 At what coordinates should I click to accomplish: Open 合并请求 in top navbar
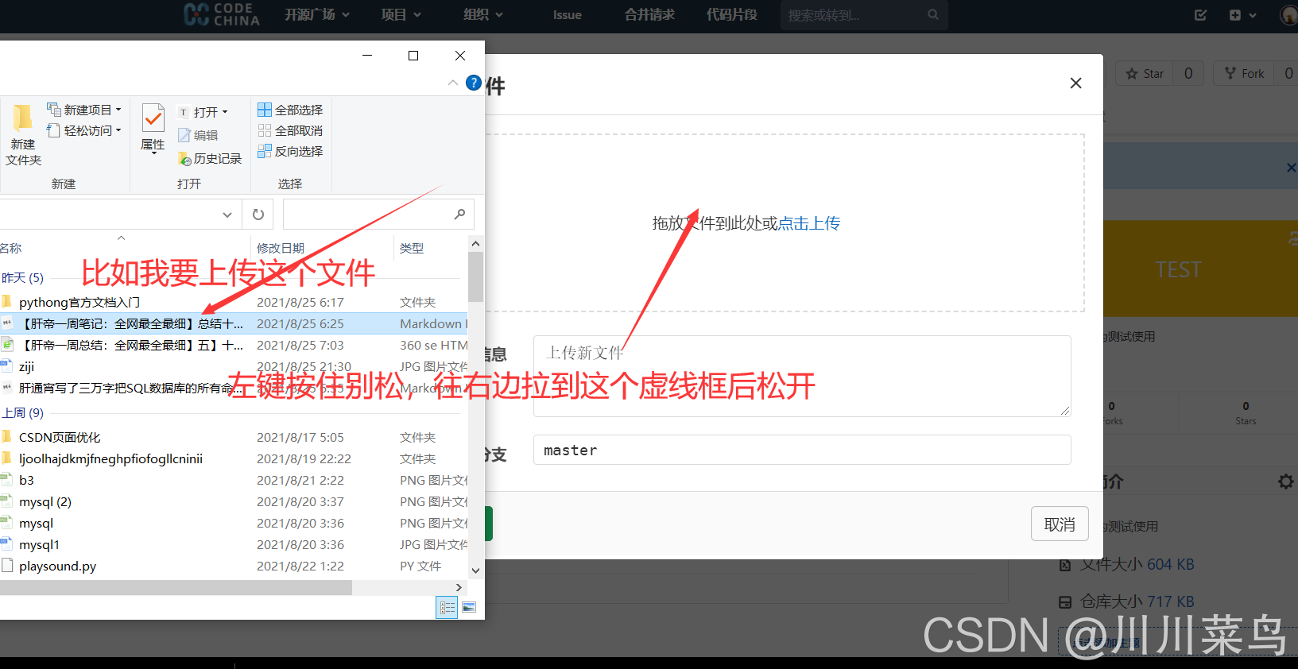click(x=649, y=14)
